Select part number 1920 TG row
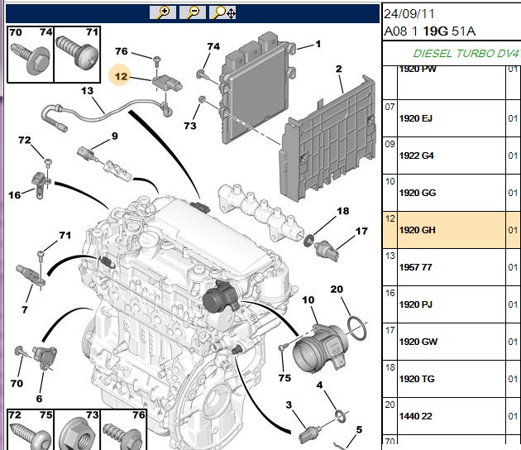This screenshot has height=450, width=521. [452, 379]
